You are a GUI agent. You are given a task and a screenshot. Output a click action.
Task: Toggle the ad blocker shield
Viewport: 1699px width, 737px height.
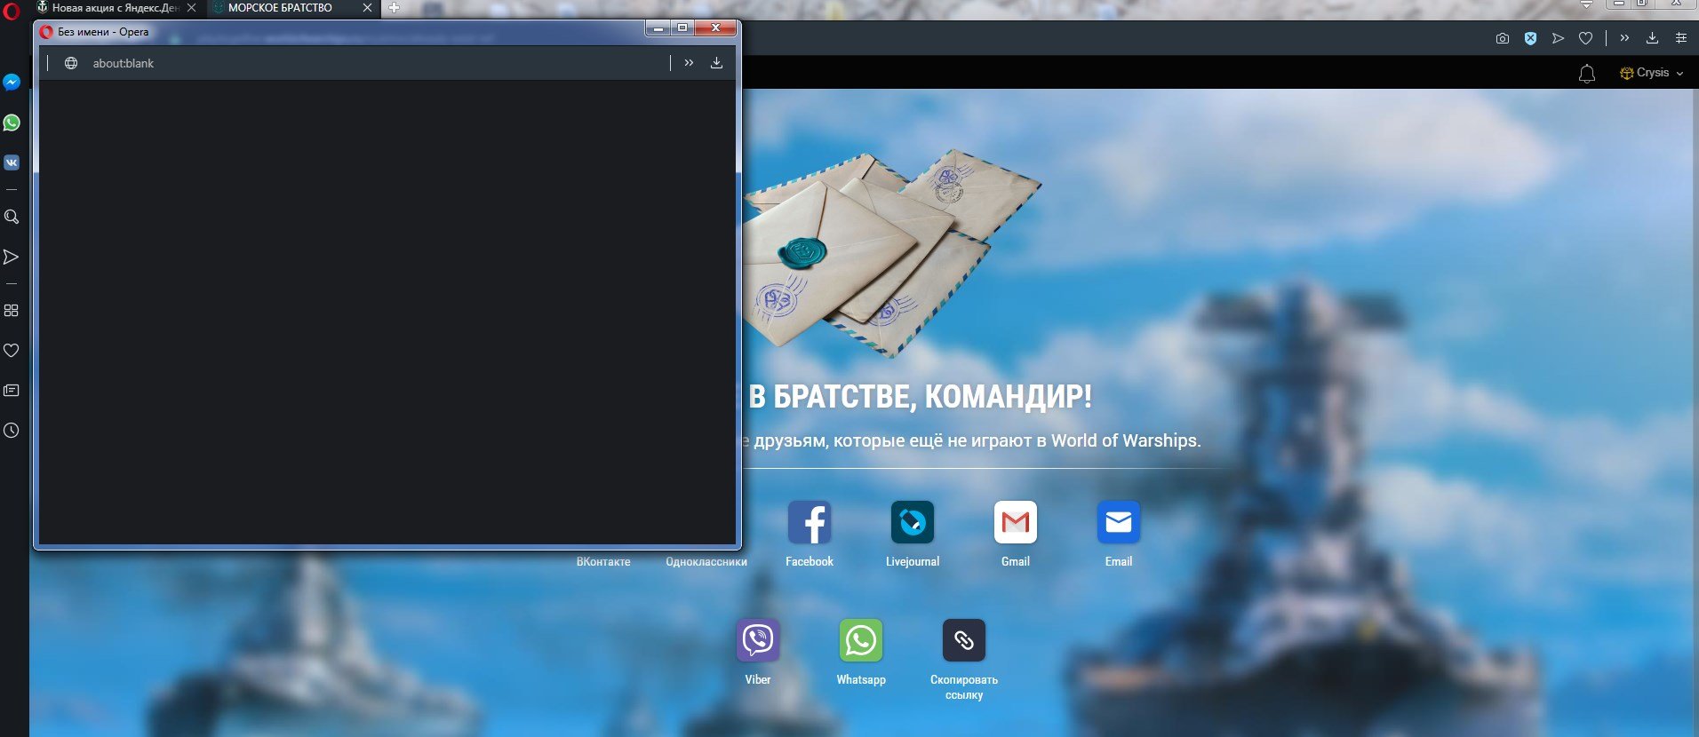point(1530,38)
